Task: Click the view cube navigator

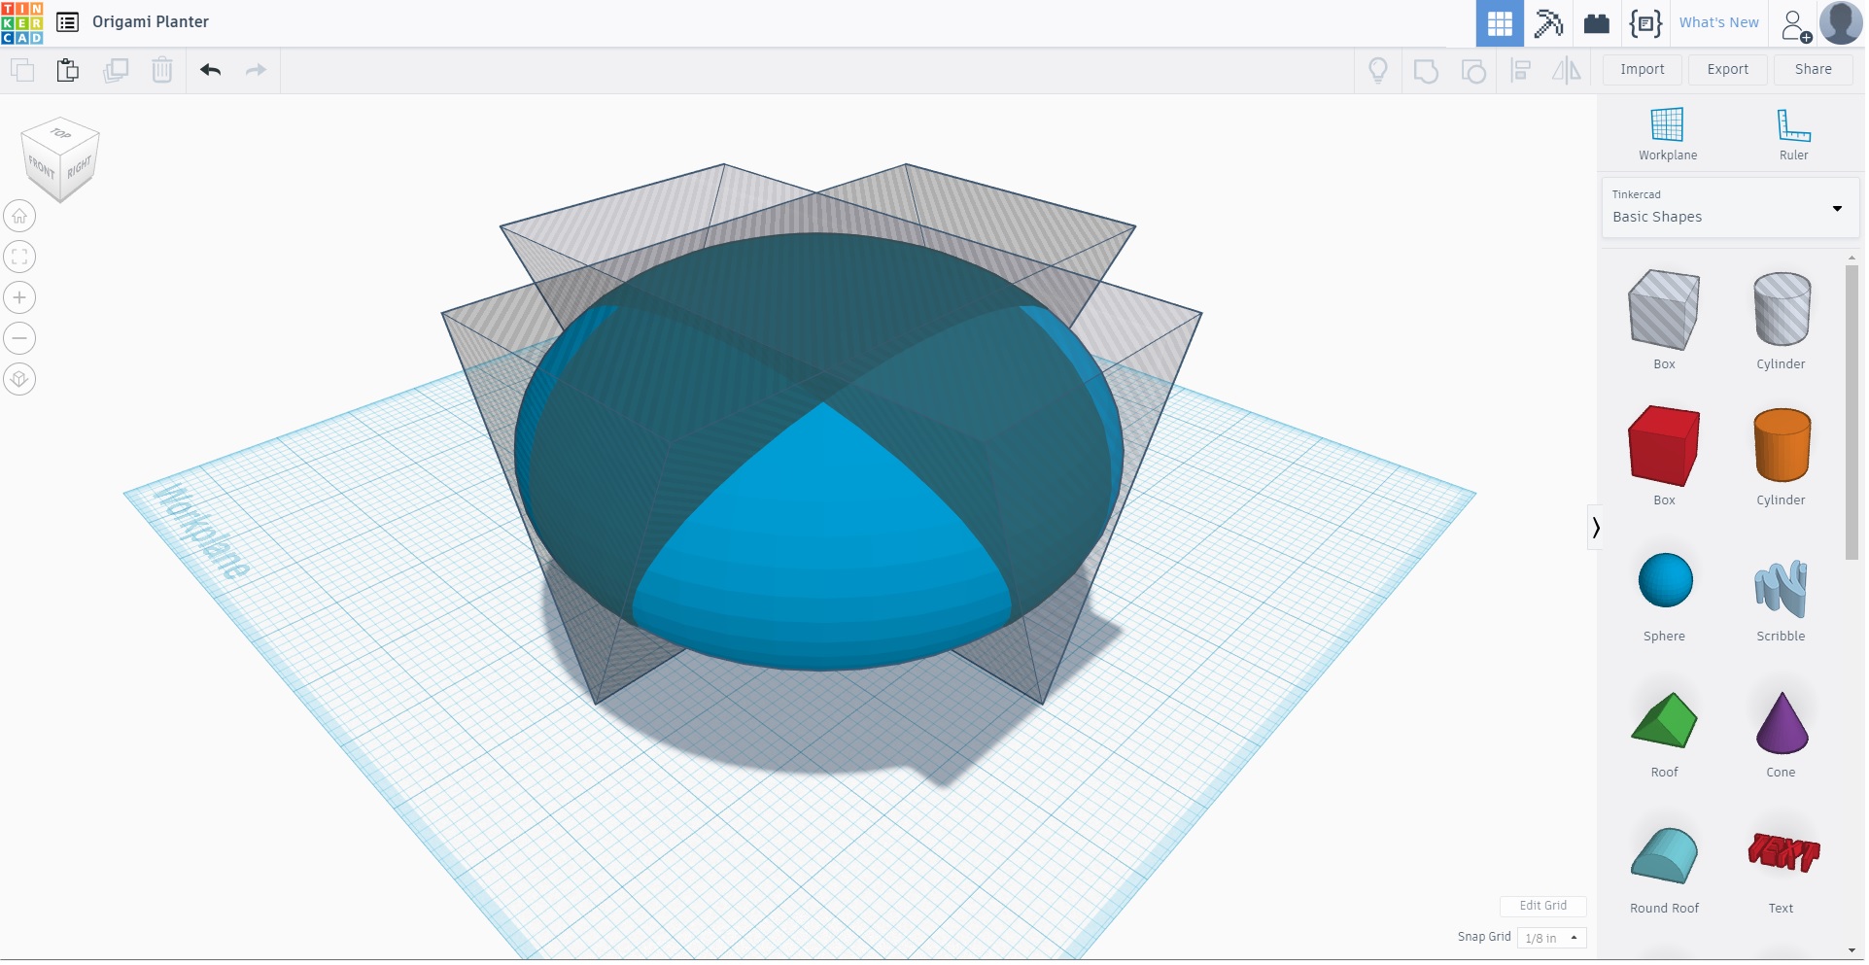Action: pyautogui.click(x=60, y=159)
